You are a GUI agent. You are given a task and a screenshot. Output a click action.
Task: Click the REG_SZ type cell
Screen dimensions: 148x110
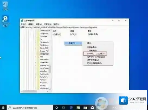tap(73, 34)
